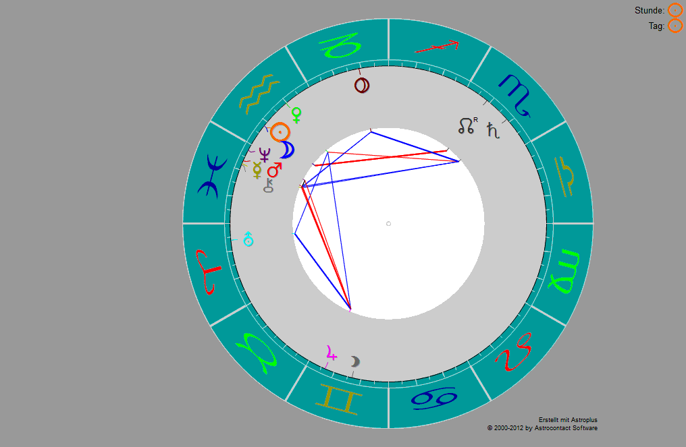The width and height of the screenshot is (686, 447).
Task: Select the purple Neptune trident glyph
Action: coord(265,154)
